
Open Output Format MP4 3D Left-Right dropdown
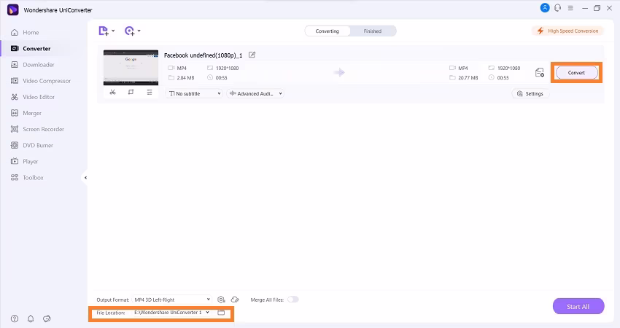click(x=172, y=300)
